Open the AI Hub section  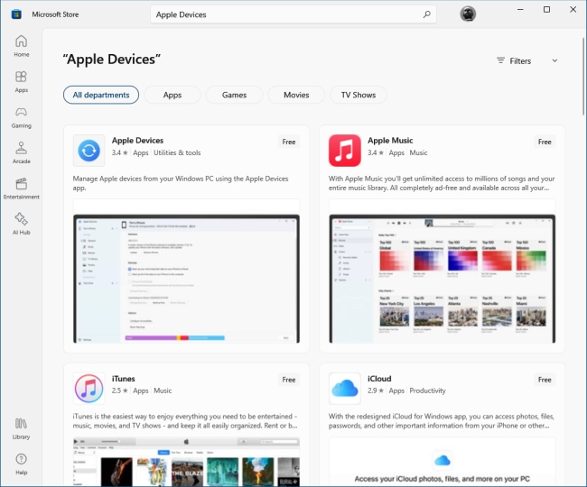[x=21, y=223]
